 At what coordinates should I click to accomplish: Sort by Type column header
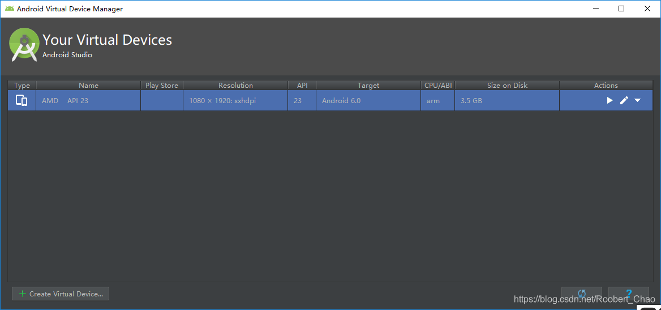tap(22, 86)
